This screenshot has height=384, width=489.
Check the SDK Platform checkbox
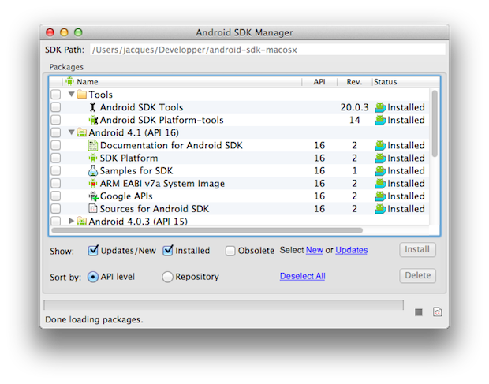pyautogui.click(x=56, y=158)
